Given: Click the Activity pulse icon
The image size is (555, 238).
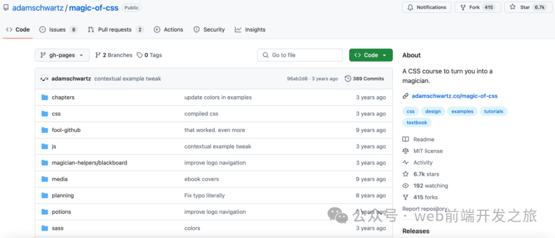Looking at the screenshot, I should pyautogui.click(x=405, y=163).
